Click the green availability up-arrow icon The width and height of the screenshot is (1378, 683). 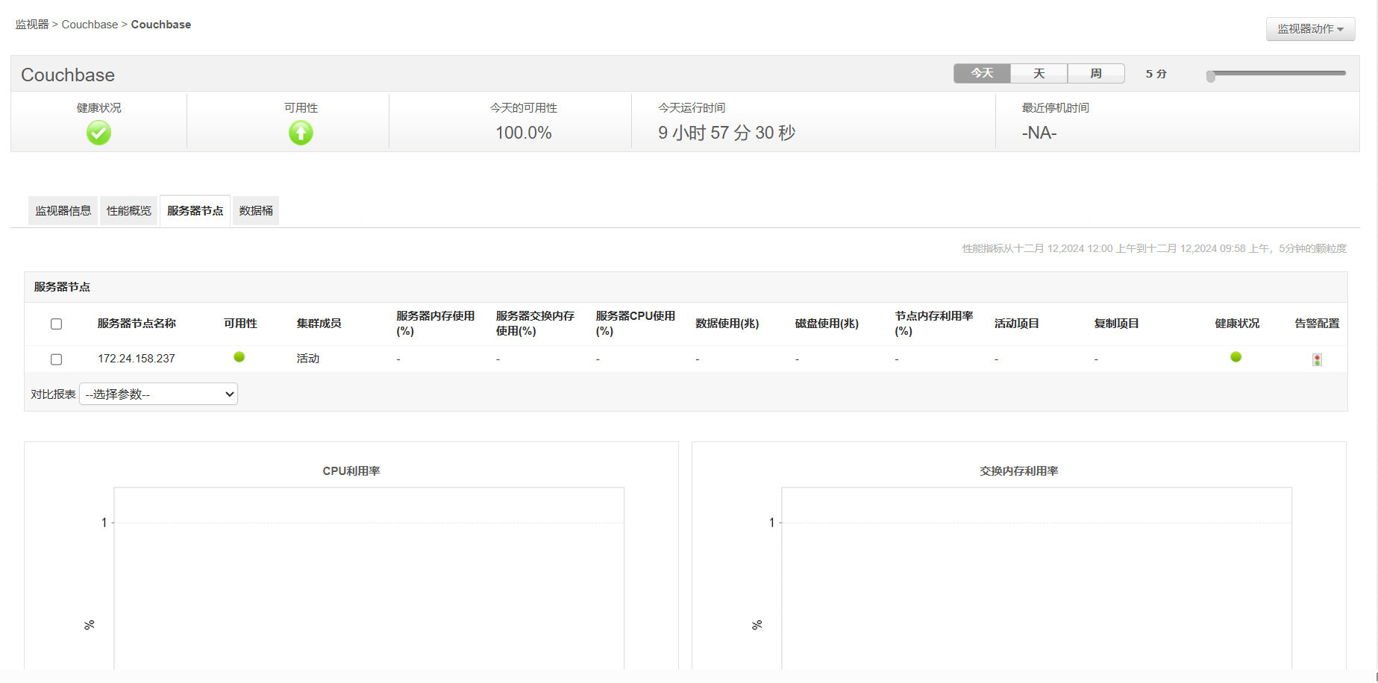pos(301,133)
